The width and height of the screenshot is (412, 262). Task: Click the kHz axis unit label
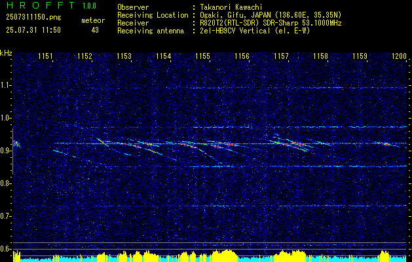pos(6,53)
